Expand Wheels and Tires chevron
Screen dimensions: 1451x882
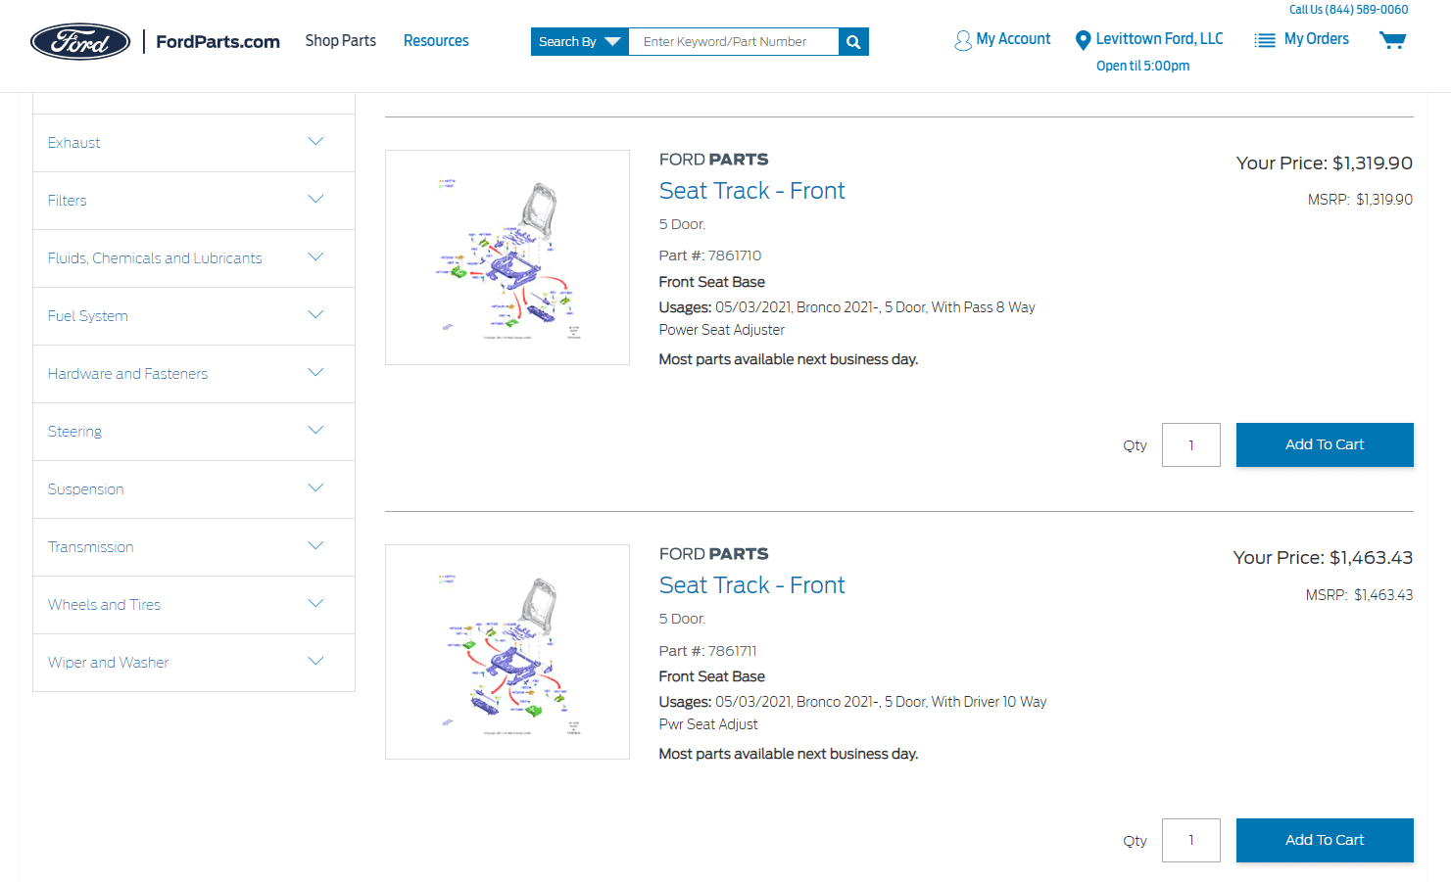[315, 604]
